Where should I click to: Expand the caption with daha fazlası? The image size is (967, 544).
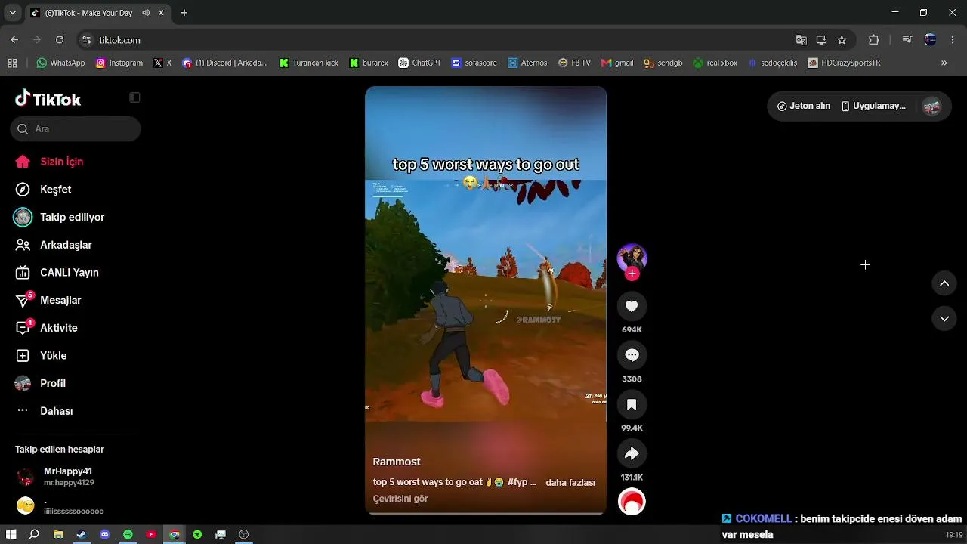(x=570, y=483)
